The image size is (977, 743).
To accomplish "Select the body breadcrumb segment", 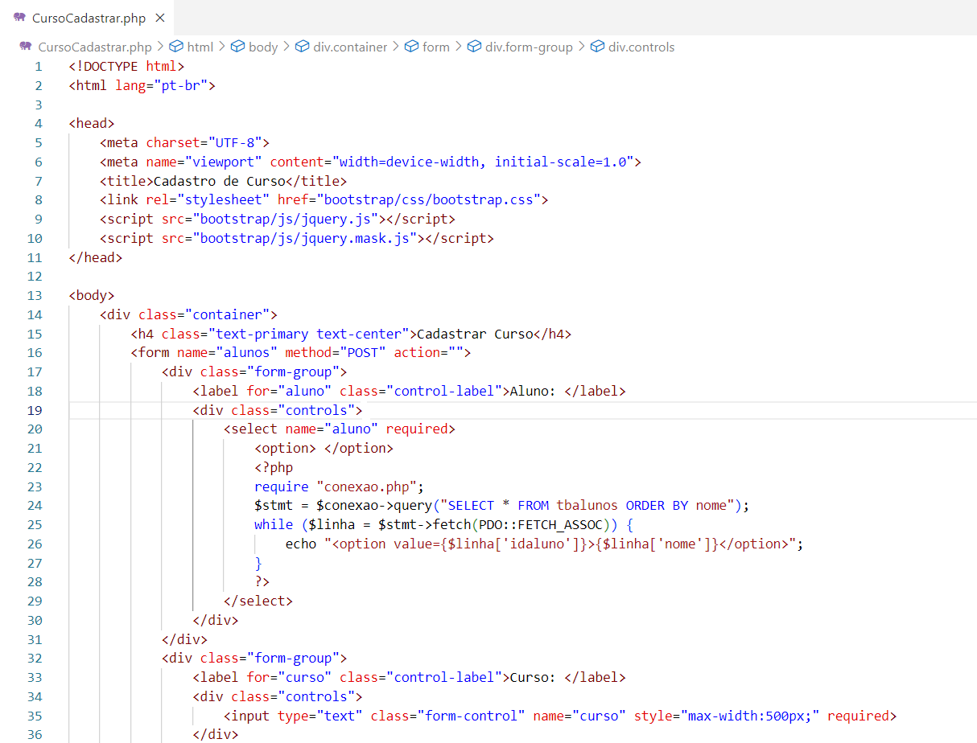I will tap(263, 47).
